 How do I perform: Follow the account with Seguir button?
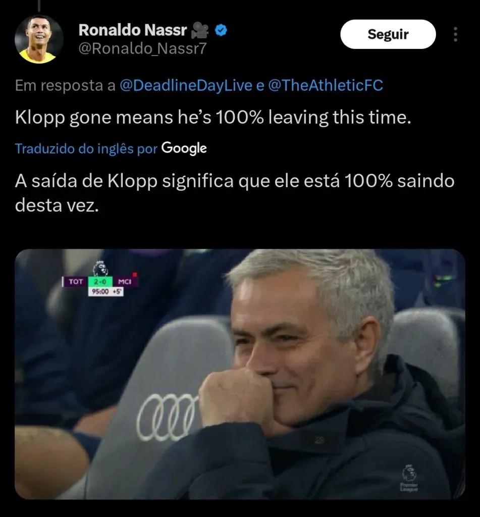click(x=388, y=34)
